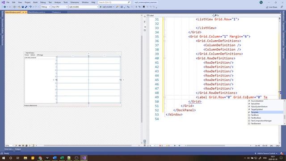Click the Bookmark icon in the toolbar
Image resolution: width=286 pixels, height=161 pixels.
144,7
